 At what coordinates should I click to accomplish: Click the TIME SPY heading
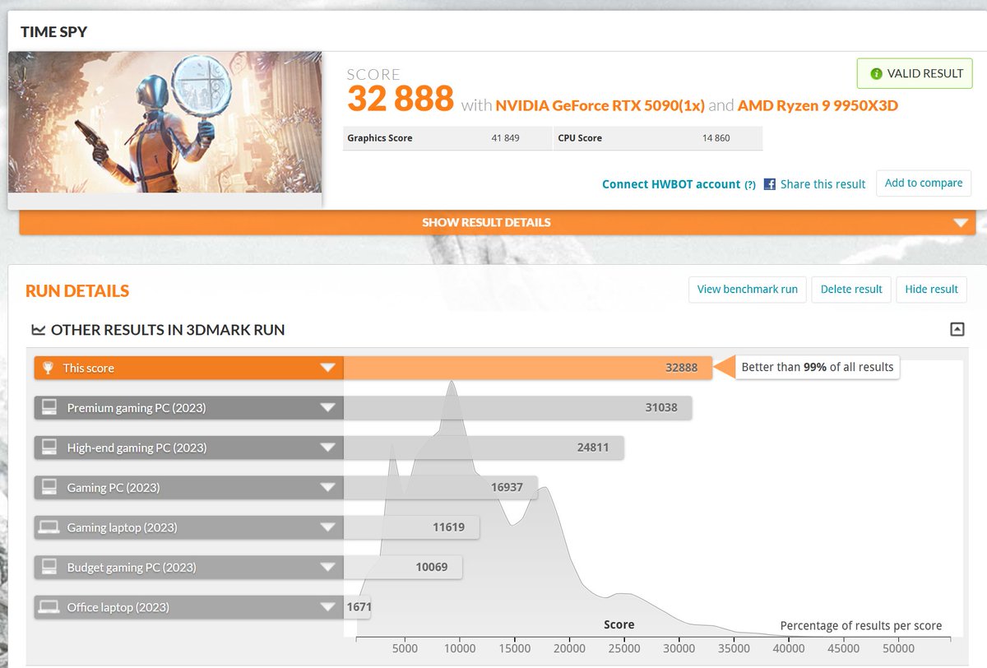click(x=54, y=33)
